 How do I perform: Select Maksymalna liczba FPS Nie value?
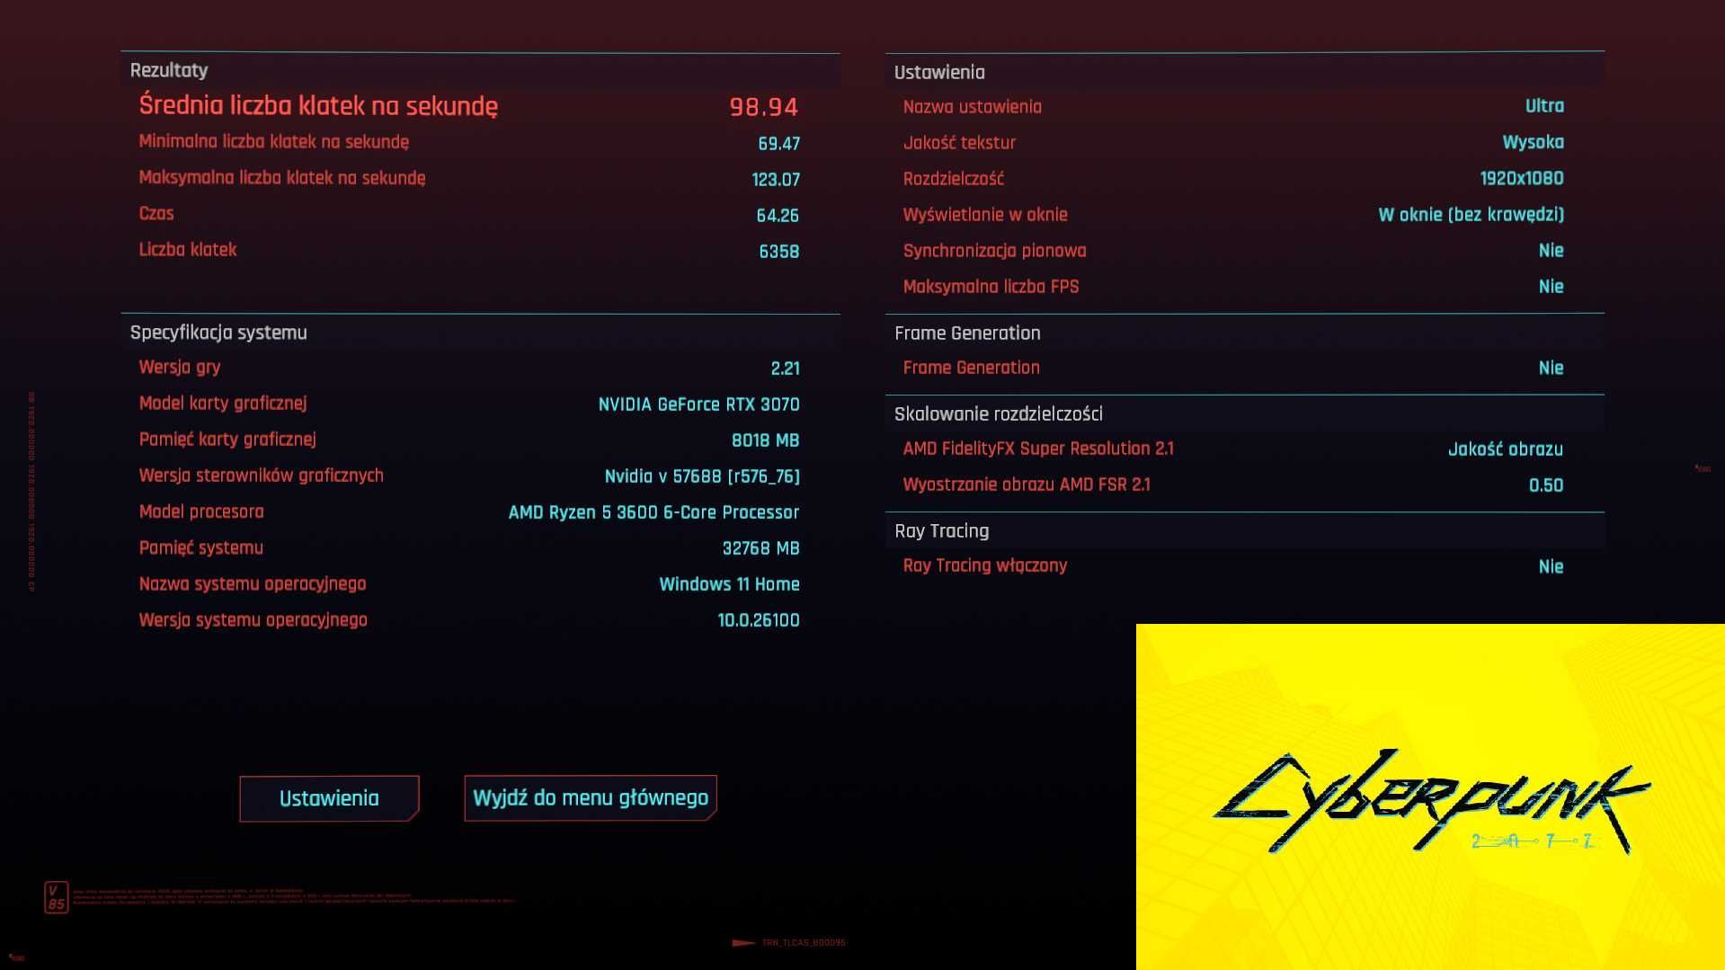tap(1551, 287)
